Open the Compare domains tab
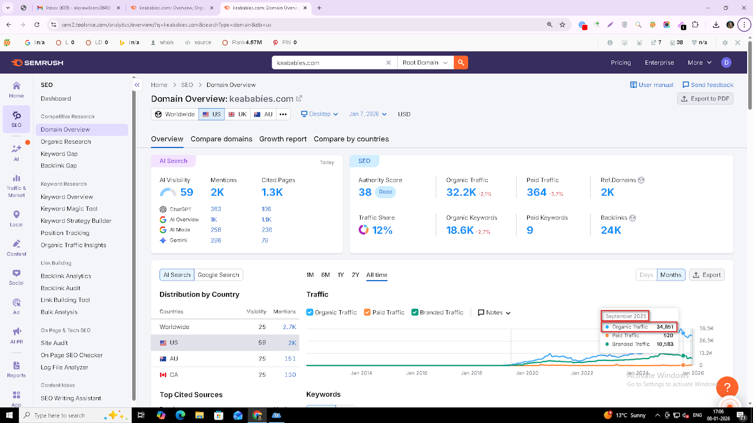753x423 pixels. pos(221,139)
